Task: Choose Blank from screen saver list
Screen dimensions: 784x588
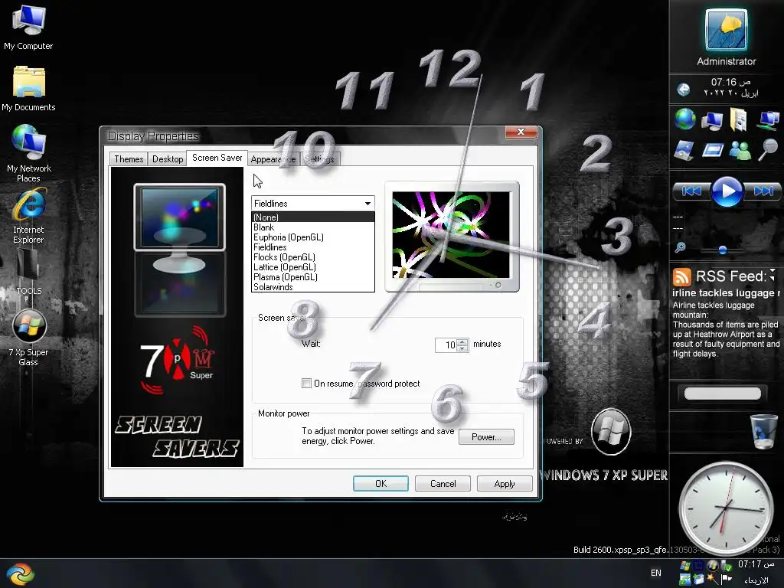Action: click(313, 227)
